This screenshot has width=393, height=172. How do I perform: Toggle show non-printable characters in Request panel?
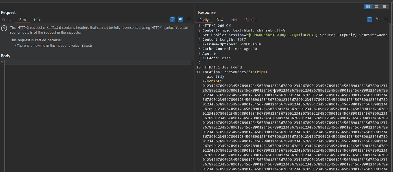[180, 19]
